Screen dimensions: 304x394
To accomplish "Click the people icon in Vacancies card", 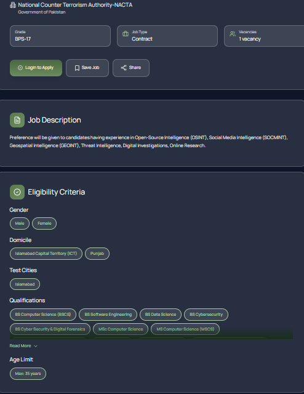I will click(233, 34).
